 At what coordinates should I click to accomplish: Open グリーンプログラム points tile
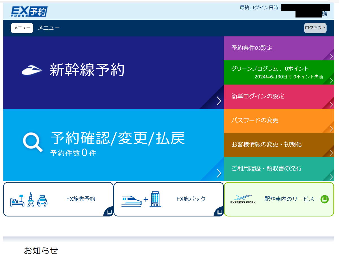(x=279, y=73)
